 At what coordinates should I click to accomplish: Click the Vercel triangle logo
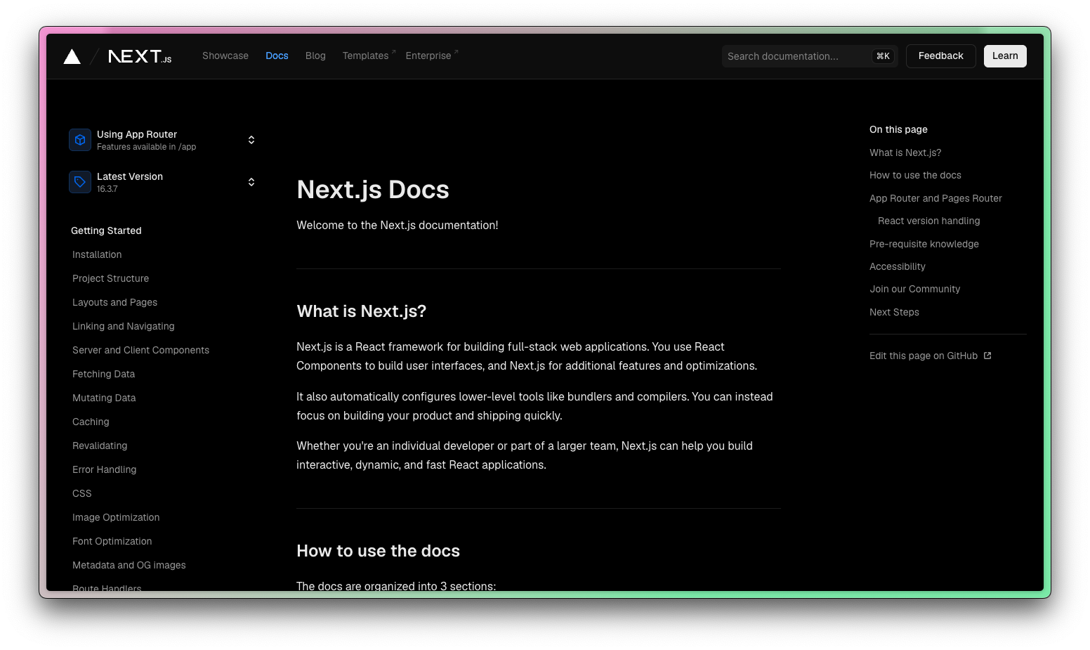72,56
